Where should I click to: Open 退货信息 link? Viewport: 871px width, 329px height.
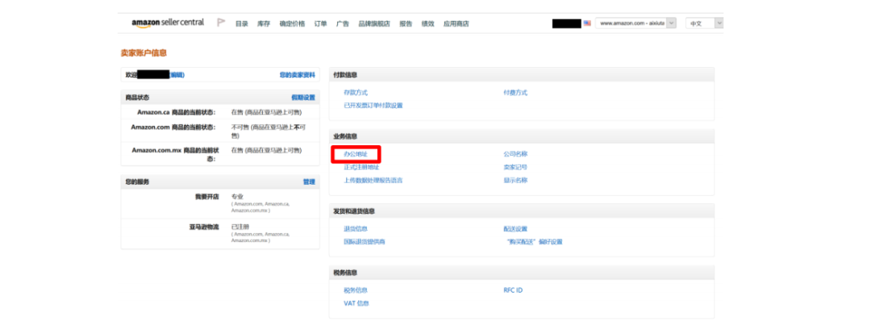tap(356, 229)
